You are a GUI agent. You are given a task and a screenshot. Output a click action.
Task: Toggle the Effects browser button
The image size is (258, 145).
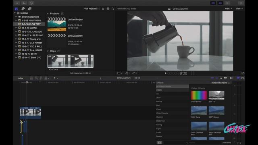point(238,78)
